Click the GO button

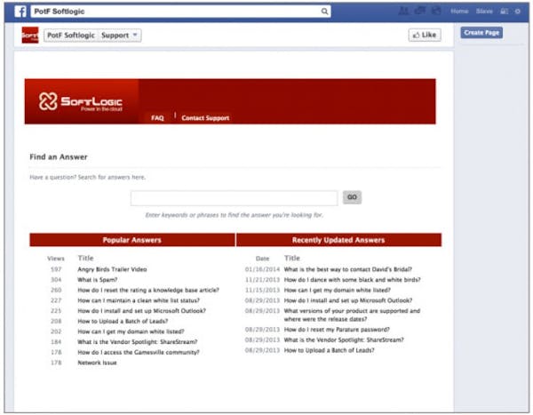[x=352, y=197]
